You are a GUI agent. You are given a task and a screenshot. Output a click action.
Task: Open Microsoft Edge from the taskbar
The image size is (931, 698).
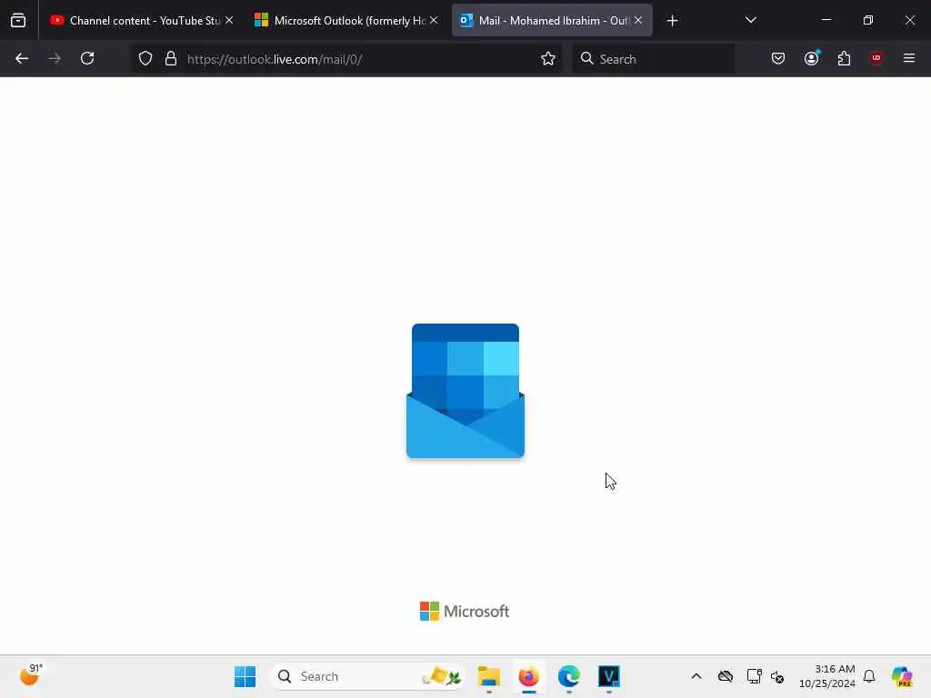click(x=569, y=676)
